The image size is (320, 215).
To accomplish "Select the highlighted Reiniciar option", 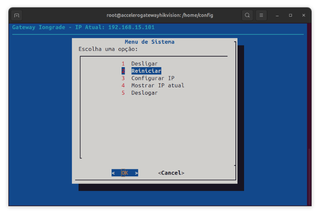I will [x=141, y=71].
